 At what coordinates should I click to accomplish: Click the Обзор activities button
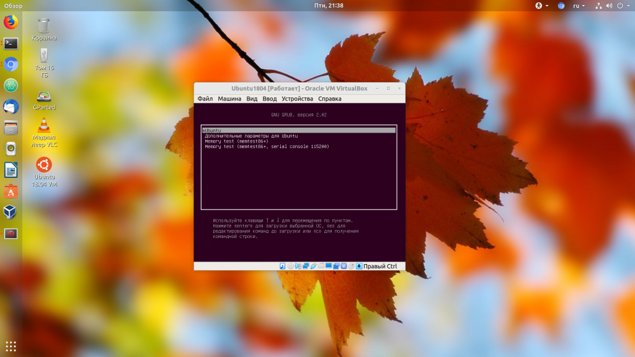click(13, 6)
